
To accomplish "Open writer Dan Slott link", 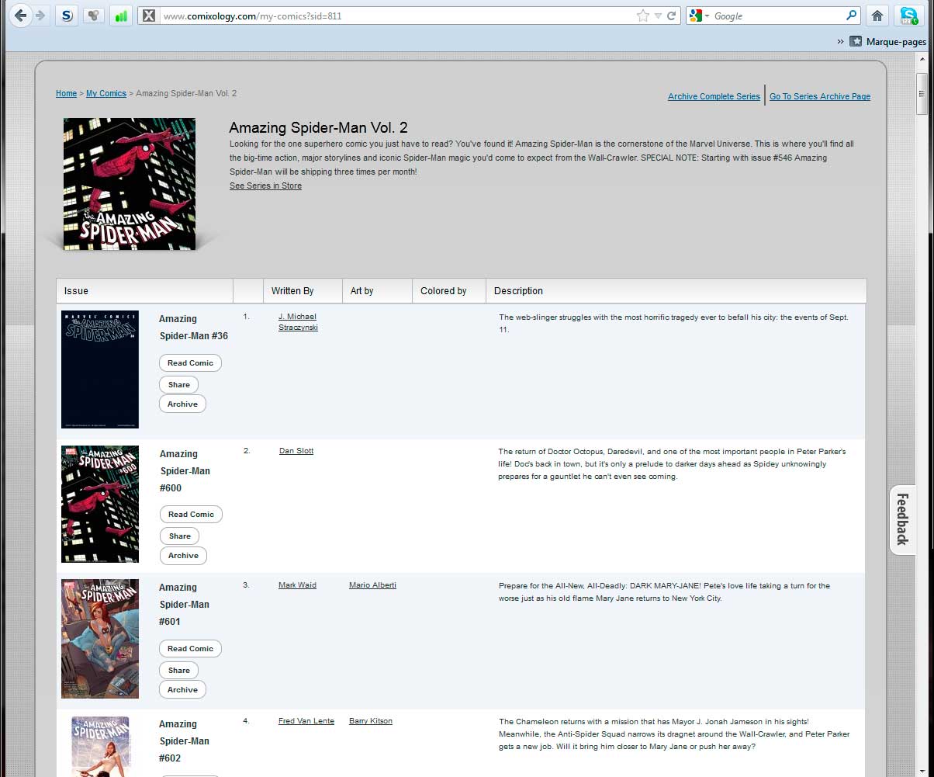I will [x=296, y=451].
